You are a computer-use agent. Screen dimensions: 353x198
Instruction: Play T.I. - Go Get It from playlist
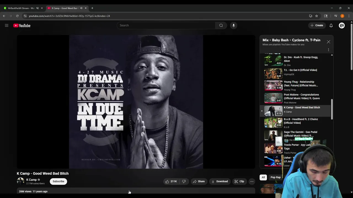pos(295,73)
